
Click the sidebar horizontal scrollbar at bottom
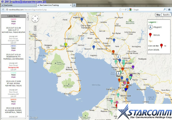pos(13,118)
